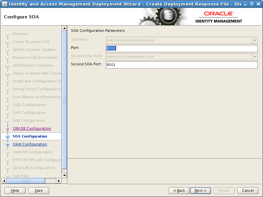Screen dimensions: 263x197
Task: Click the Welcome step in sidebar
Action: pos(20,34)
